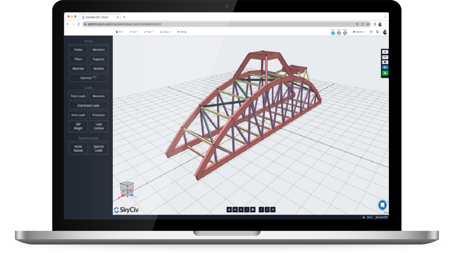Viewport: 458px width, 253px height.
Task: Open Area Loads input
Action: point(78,115)
